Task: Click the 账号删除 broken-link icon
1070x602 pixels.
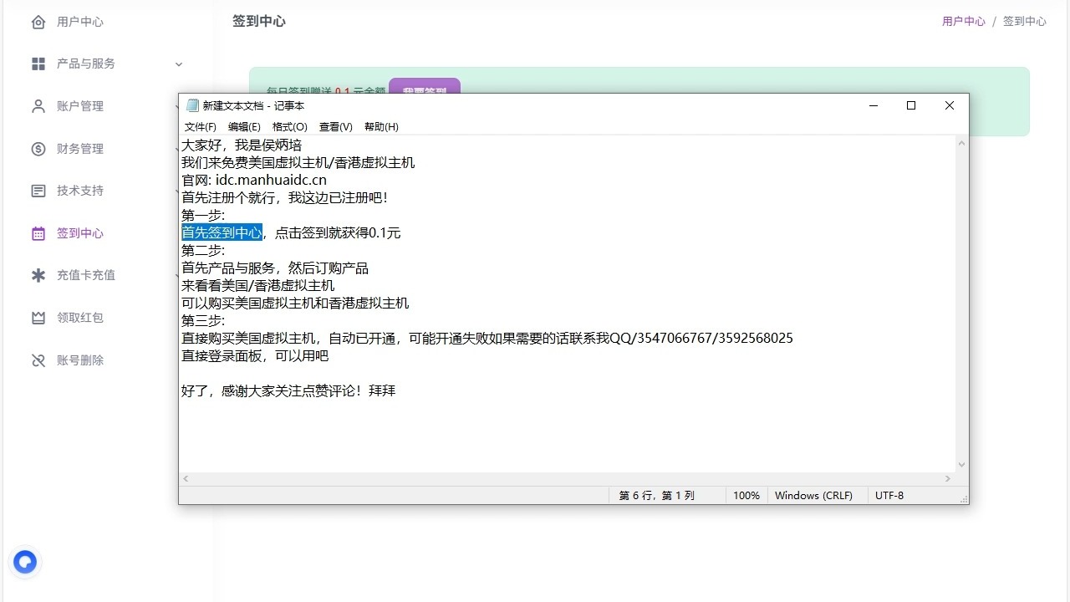Action: click(38, 360)
